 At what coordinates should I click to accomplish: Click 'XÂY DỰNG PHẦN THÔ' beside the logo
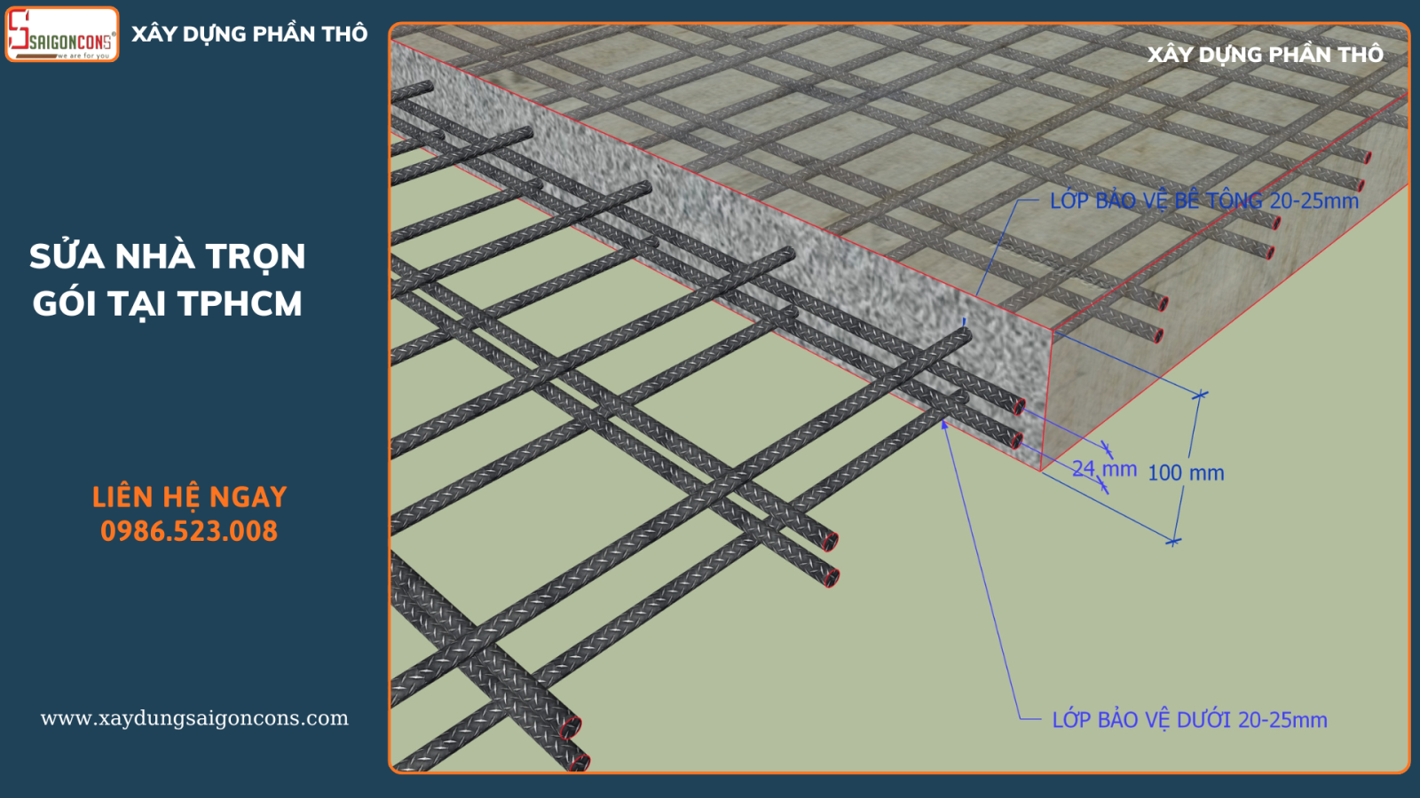[249, 34]
